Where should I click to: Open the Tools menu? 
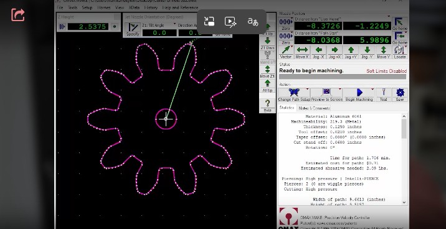coord(72,7)
